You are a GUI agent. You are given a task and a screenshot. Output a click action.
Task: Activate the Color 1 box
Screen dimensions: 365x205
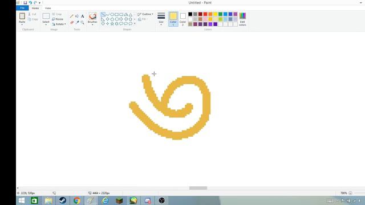click(173, 19)
